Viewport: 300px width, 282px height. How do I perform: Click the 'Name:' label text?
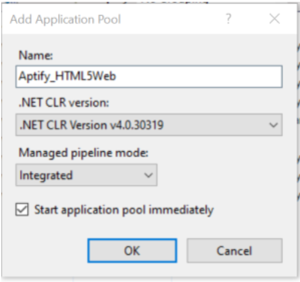pos(35,55)
